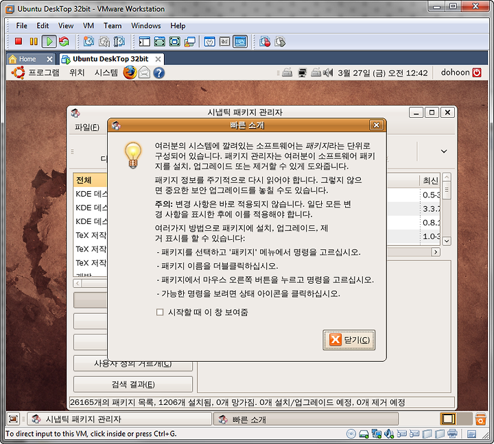
Task: Open the VM menu
Action: (x=89, y=26)
